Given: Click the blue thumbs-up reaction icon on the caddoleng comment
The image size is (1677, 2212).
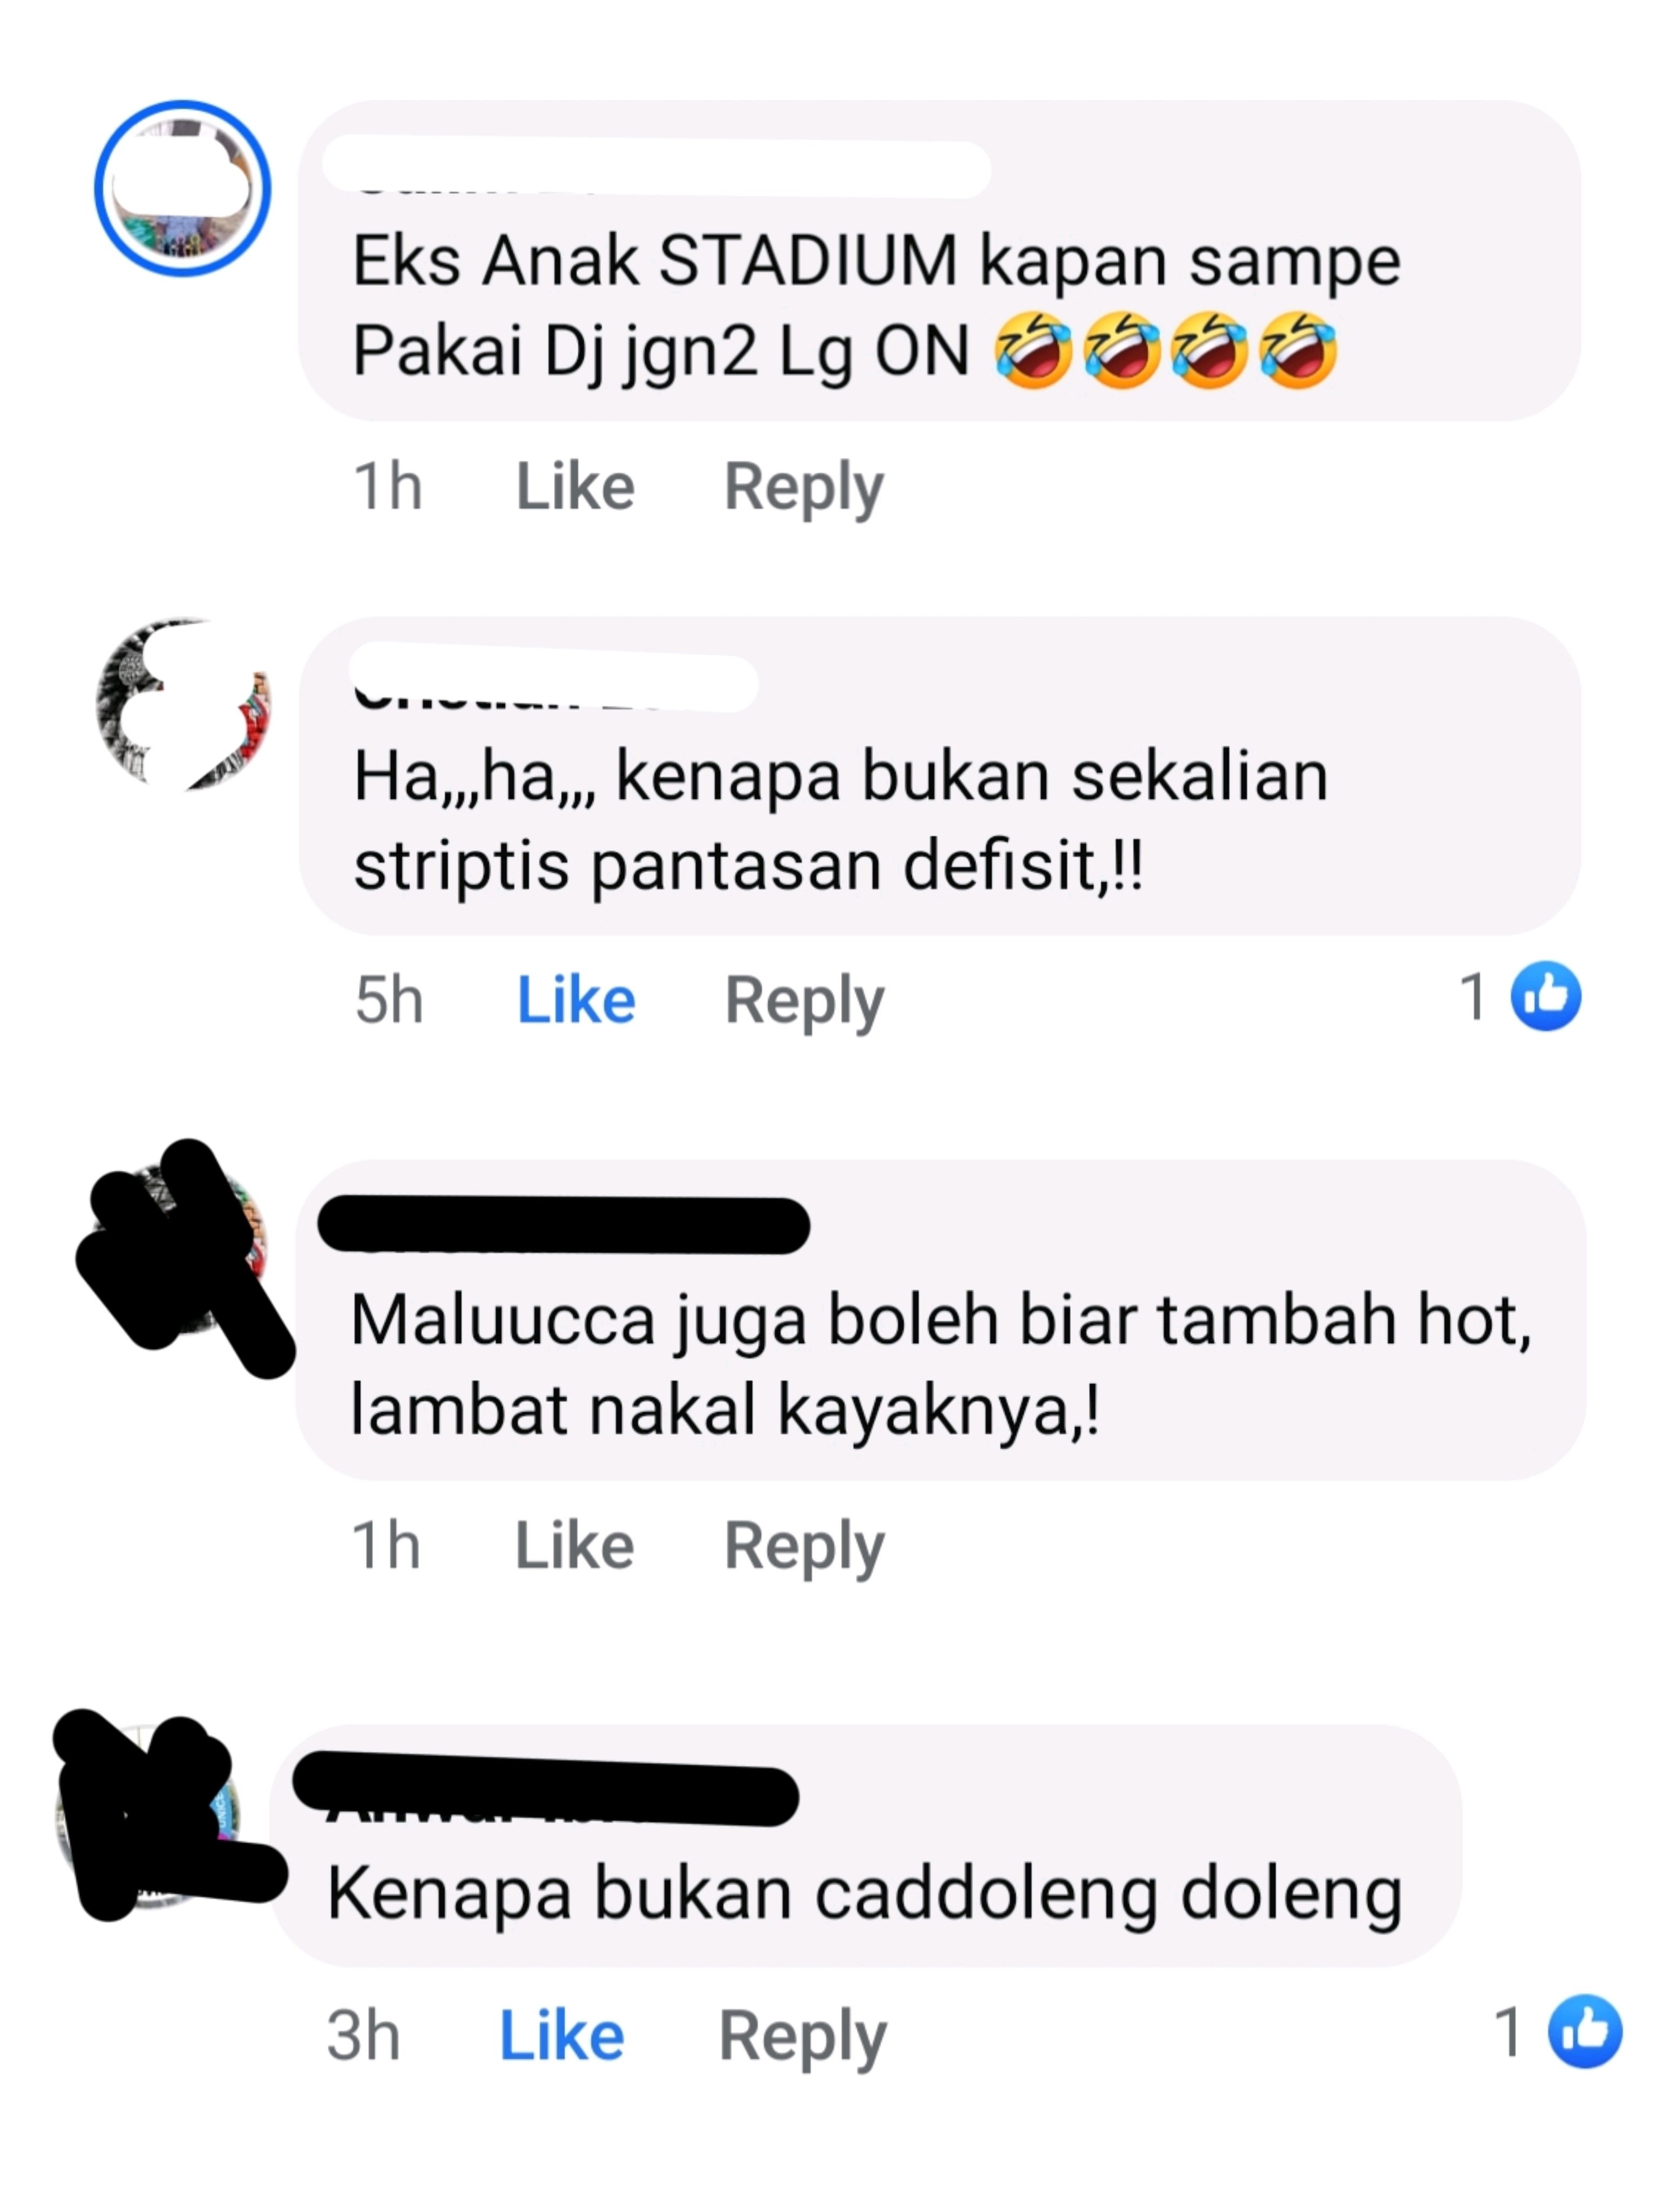Looking at the screenshot, I should click(x=1585, y=2031).
